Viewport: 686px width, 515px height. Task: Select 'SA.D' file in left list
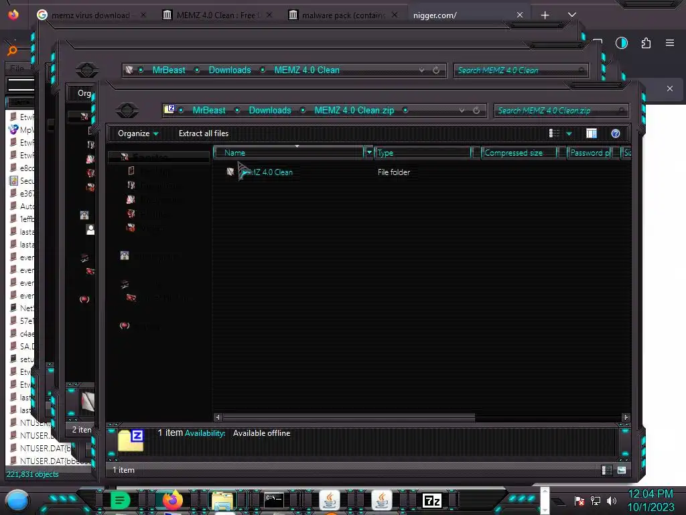[22, 347]
